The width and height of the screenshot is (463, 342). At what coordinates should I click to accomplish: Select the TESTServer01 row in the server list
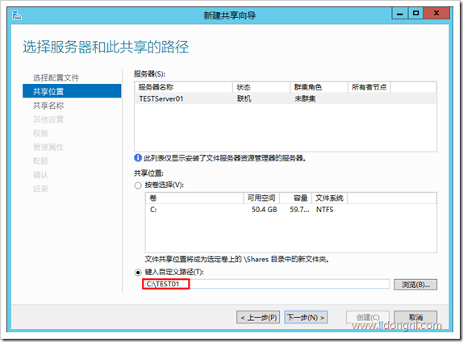point(286,98)
